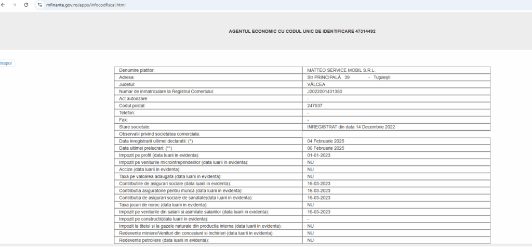Click 'Observatii privind societatea comerciala:' label
Screen dimensions: 532x247
pos(159,134)
